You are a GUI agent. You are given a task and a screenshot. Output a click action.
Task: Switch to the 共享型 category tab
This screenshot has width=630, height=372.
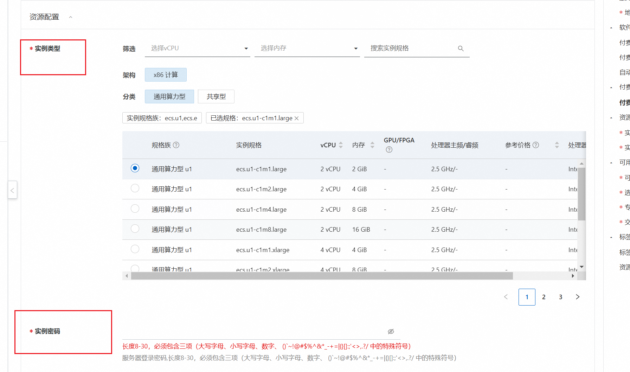click(216, 96)
